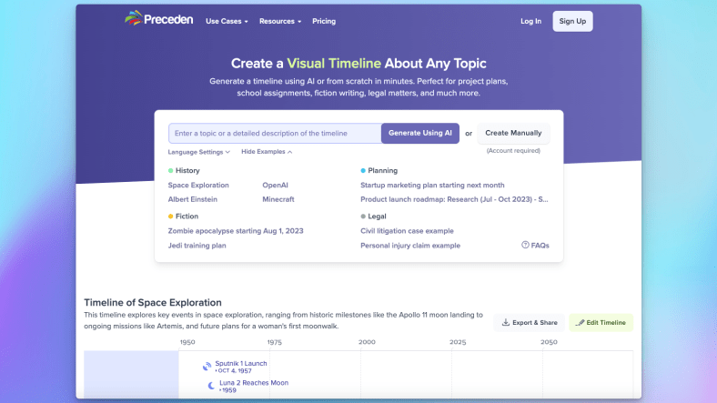
Task: Click Generate Using AI button
Action: coord(419,133)
